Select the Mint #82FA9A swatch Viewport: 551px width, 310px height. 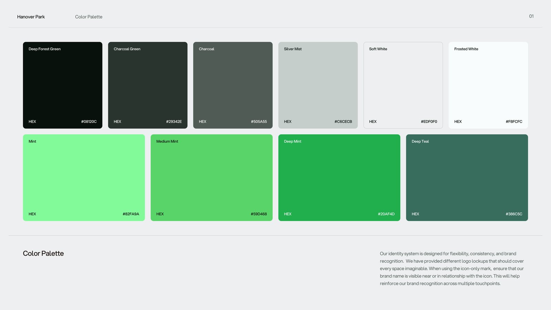tap(84, 178)
